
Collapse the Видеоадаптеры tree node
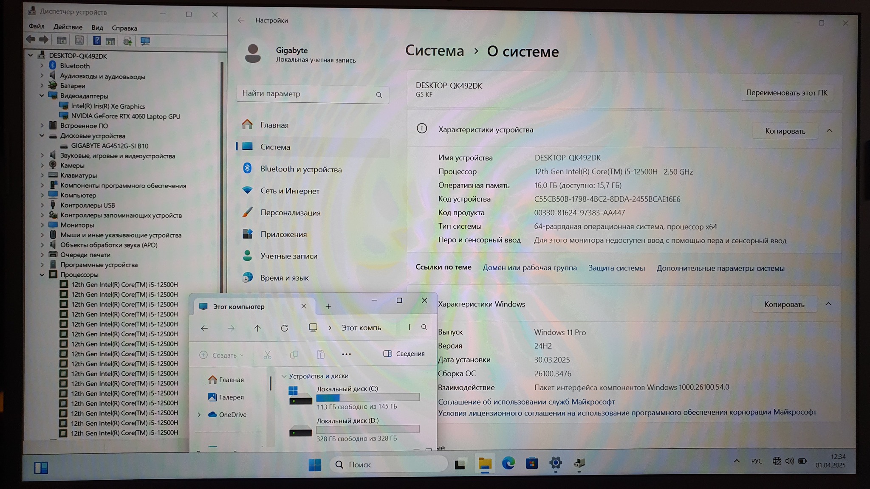(42, 96)
